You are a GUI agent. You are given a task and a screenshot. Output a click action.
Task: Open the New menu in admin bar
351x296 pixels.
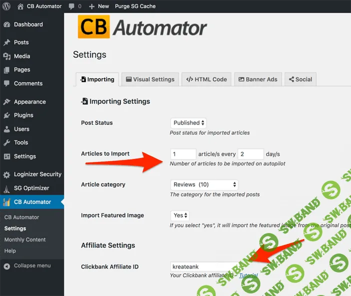99,6
